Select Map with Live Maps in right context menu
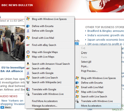This screenshot has height=111, width=124. pos(92,92)
